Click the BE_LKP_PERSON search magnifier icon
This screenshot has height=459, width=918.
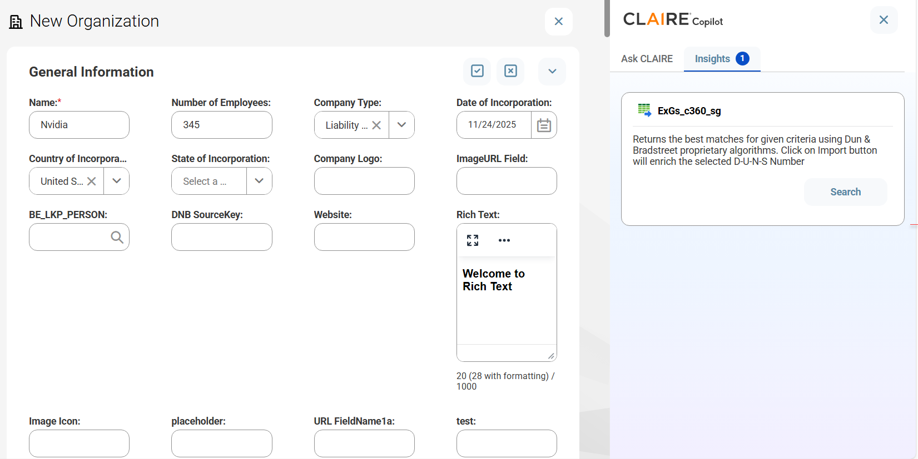(117, 237)
